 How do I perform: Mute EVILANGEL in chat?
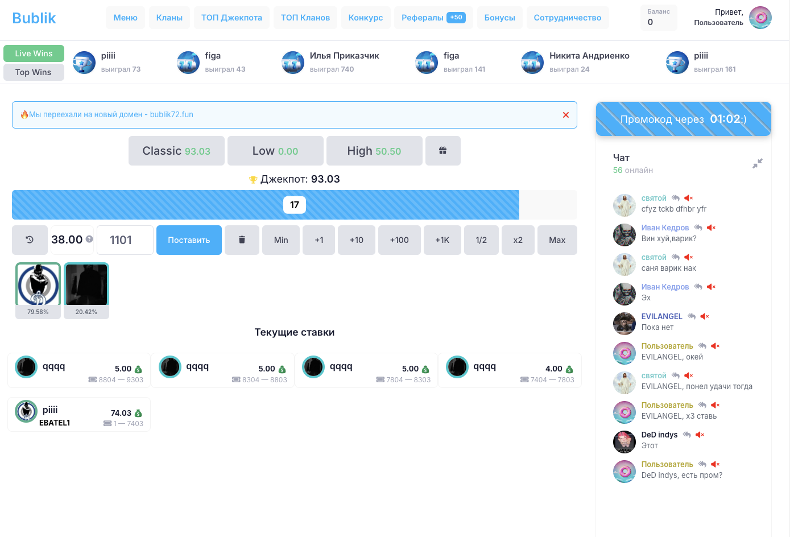pyautogui.click(x=705, y=316)
